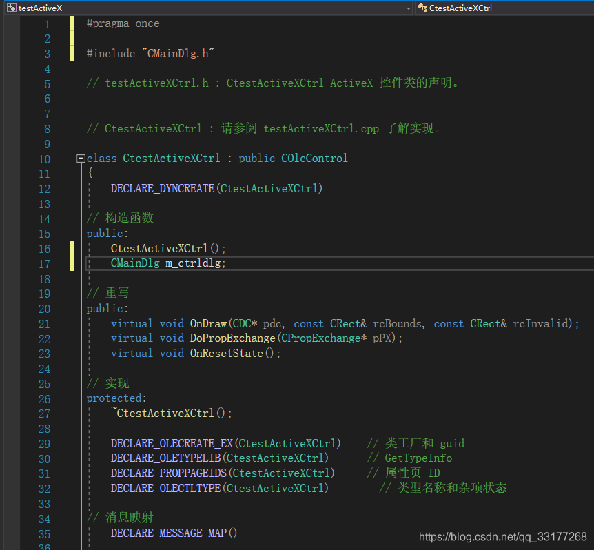Click the OnResetState method name

(226, 354)
